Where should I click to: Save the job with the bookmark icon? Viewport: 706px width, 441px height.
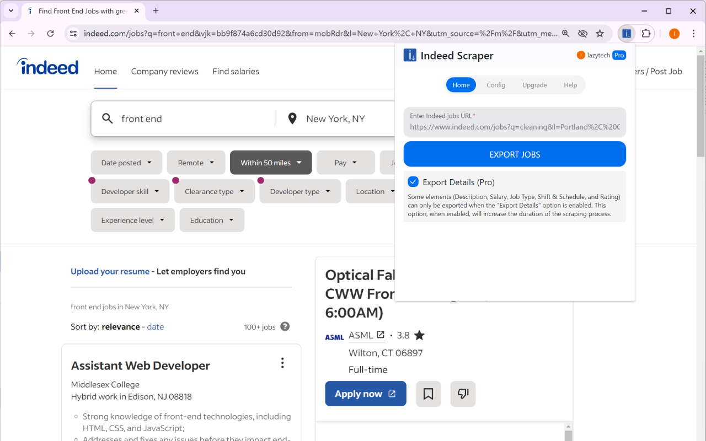tap(429, 394)
